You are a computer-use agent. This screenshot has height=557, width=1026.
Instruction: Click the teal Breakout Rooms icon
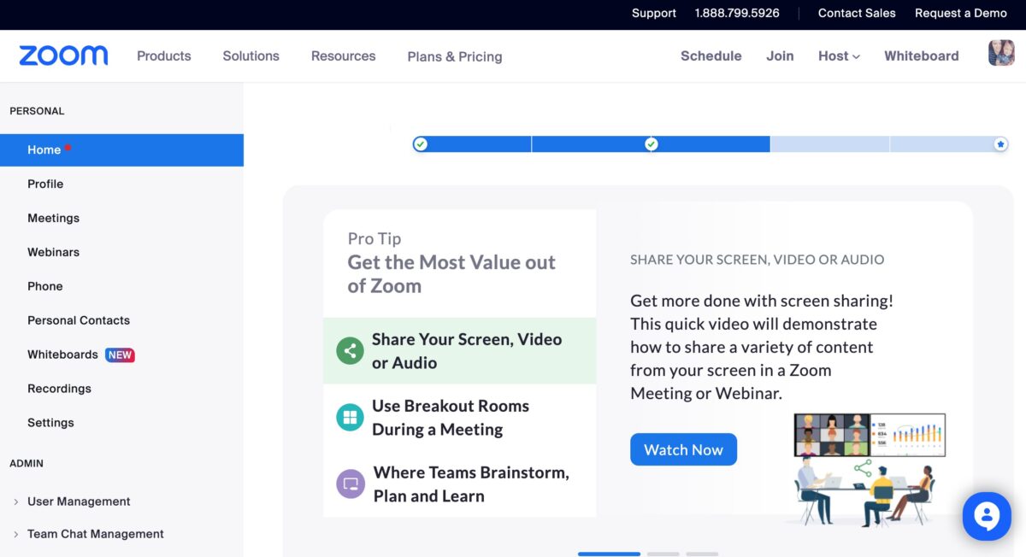(x=350, y=418)
